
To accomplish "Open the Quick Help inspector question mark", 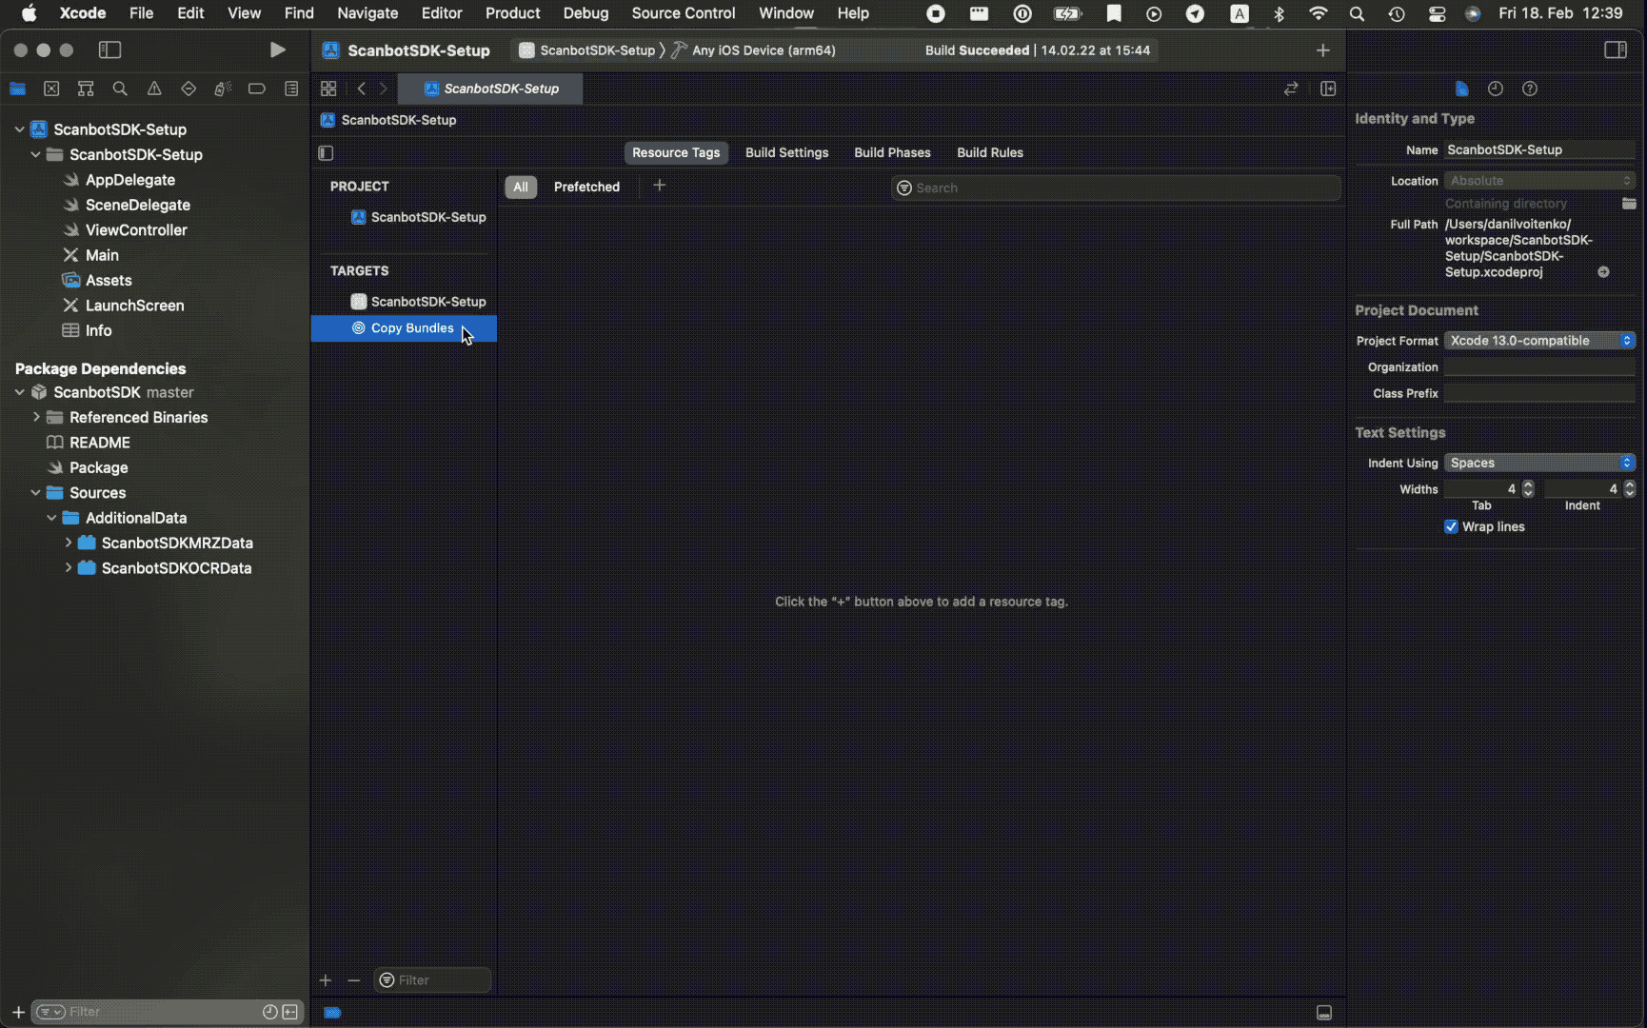I will click(x=1529, y=89).
